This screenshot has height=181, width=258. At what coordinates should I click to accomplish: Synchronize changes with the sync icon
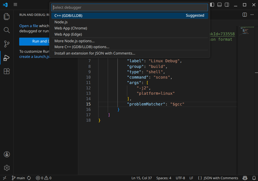click(29, 178)
